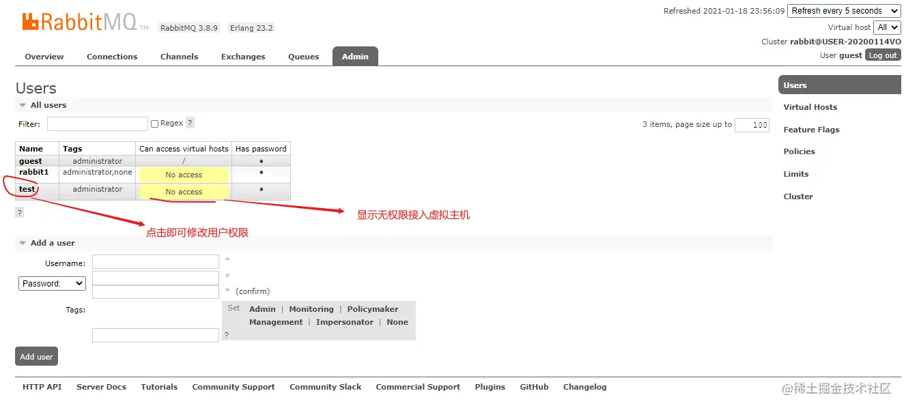Open the Queues tab
This screenshot has height=408, width=904.
point(304,57)
